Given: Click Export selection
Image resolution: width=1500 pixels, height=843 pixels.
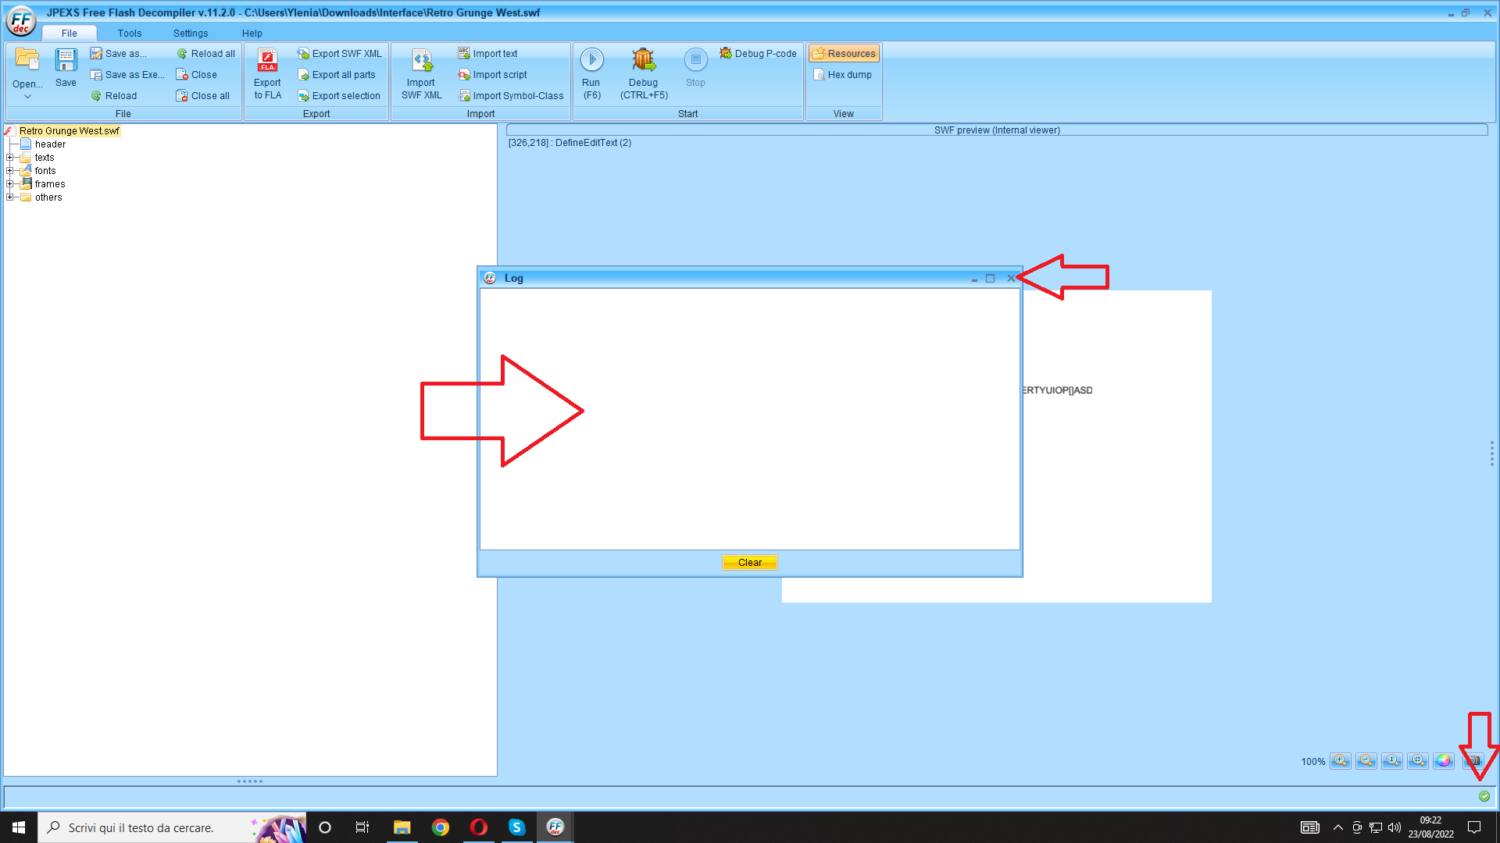Looking at the screenshot, I should coord(339,96).
